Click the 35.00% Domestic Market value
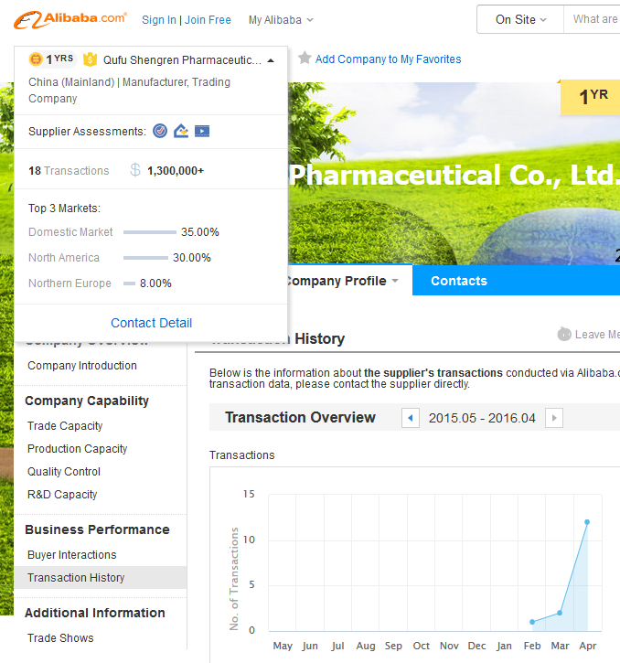The image size is (620, 663). [200, 232]
